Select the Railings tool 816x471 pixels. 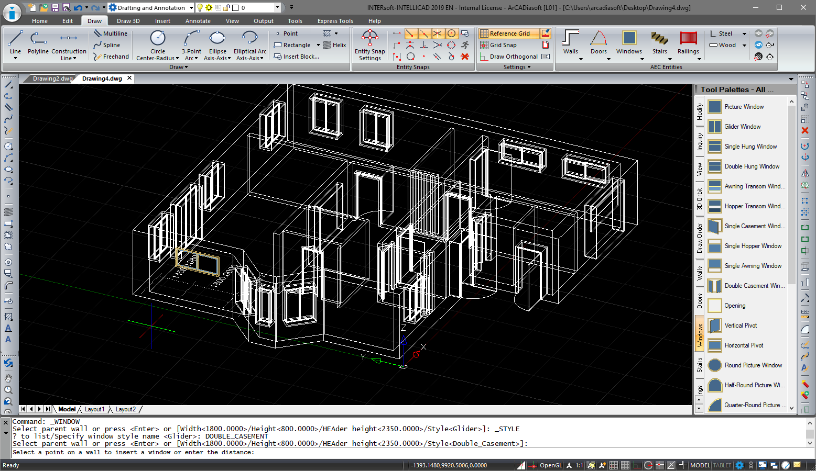click(688, 44)
